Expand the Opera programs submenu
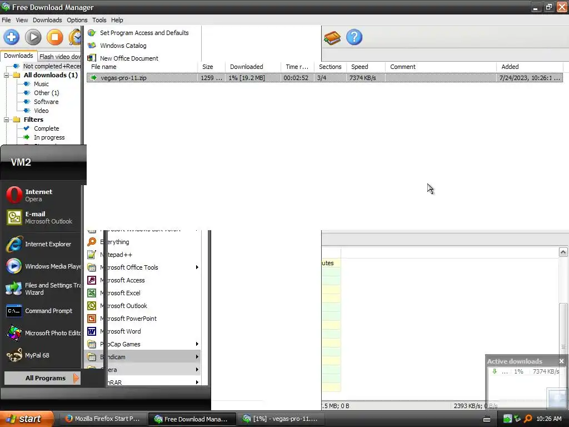The image size is (569, 427). [143, 370]
